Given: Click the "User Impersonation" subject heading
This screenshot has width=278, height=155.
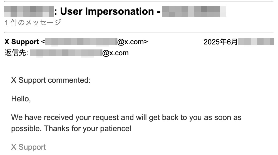Looking at the screenshot, I should [106, 11].
